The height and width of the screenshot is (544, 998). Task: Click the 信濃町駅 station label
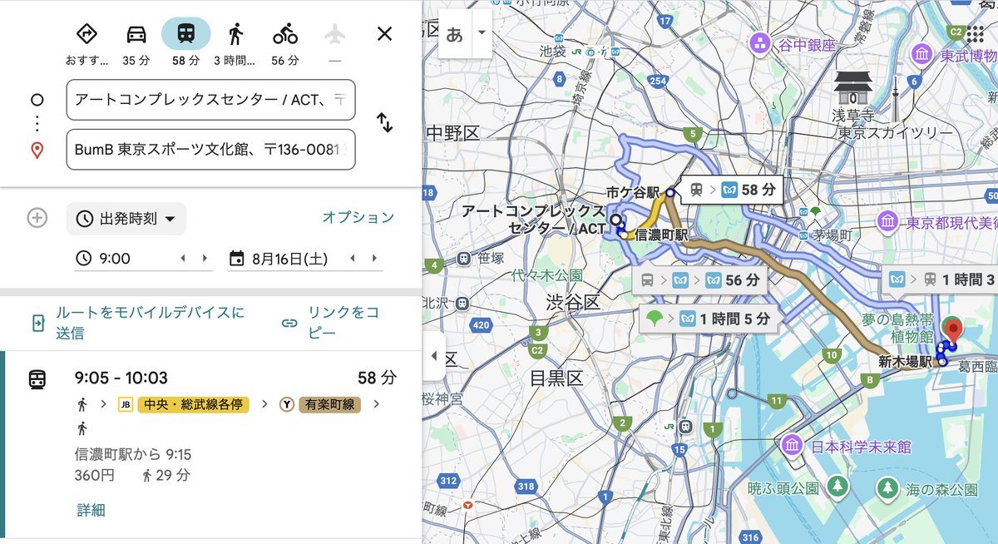coord(662,235)
